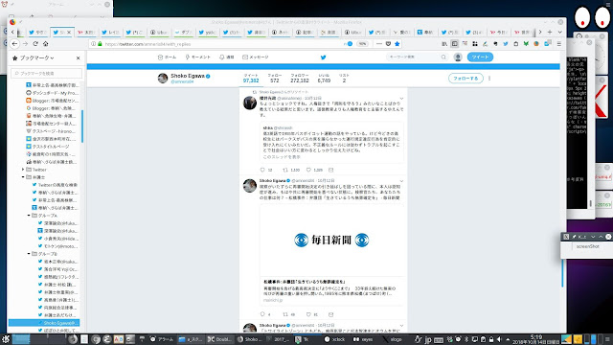This screenshot has width=613, height=345.
Task: Toggle the sidebar via its toolbar icon
Action: pyautogui.click(x=454, y=44)
